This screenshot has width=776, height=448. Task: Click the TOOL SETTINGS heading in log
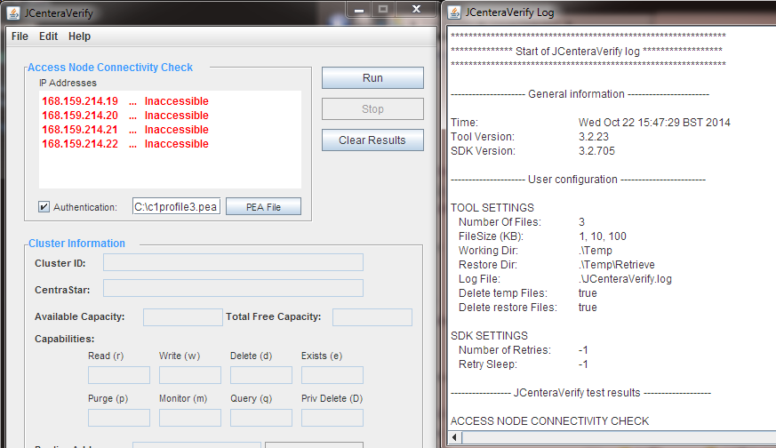[x=492, y=208]
